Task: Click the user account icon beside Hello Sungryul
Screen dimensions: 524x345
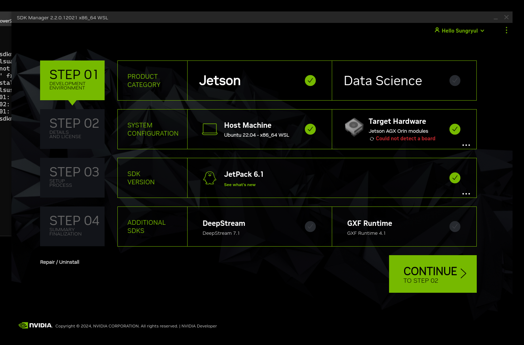Action: [437, 30]
